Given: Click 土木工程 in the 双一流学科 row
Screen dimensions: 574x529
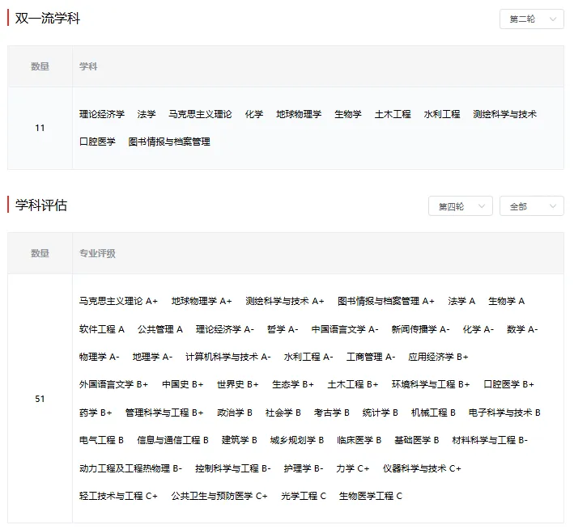Looking at the screenshot, I should [393, 114].
